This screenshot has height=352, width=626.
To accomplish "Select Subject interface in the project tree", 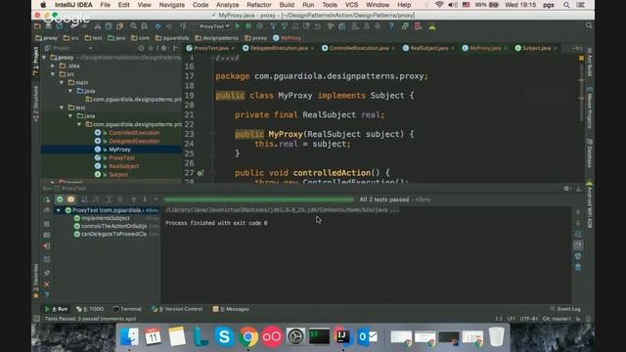I will pyautogui.click(x=118, y=175).
